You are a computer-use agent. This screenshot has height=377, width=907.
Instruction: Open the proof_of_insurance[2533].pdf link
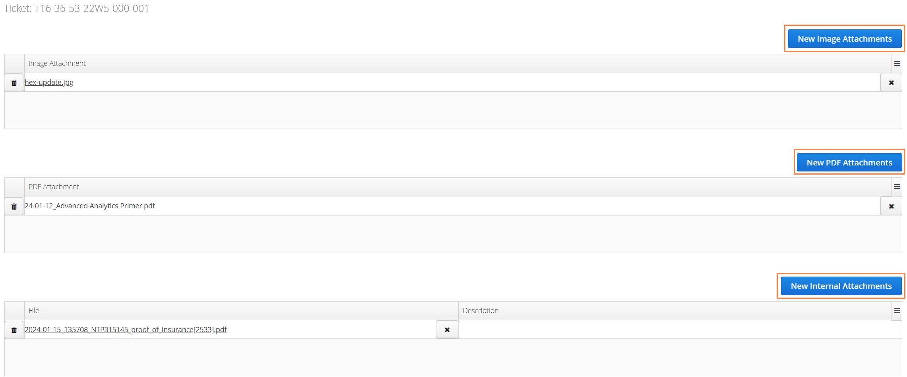click(126, 330)
